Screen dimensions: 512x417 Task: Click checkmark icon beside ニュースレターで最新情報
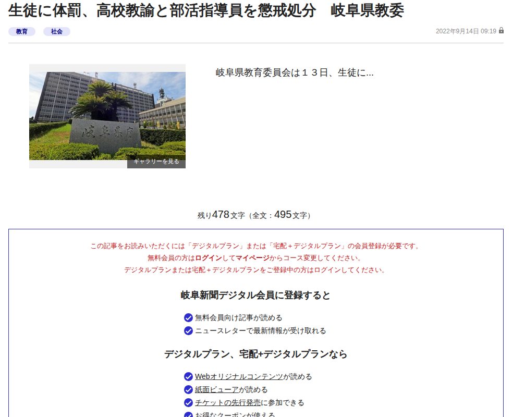(188, 331)
